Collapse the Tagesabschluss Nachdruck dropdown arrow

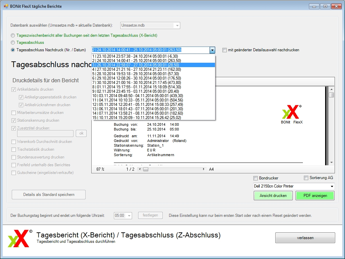(x=212, y=50)
